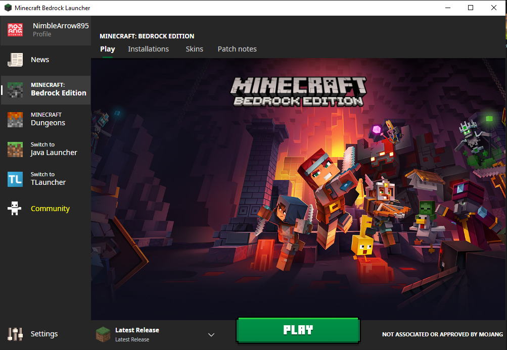Switch to the Installations tab
Viewport: 507px width, 350px height.
[x=148, y=48]
